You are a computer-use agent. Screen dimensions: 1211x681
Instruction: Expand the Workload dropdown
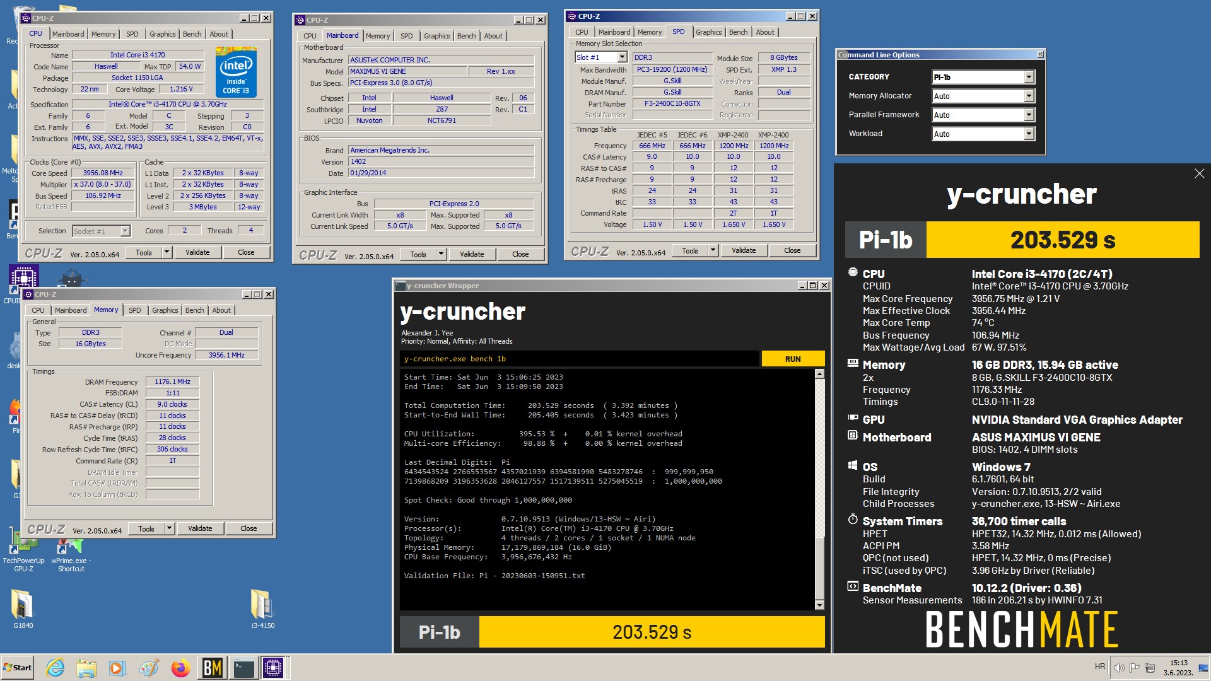[x=1029, y=134]
